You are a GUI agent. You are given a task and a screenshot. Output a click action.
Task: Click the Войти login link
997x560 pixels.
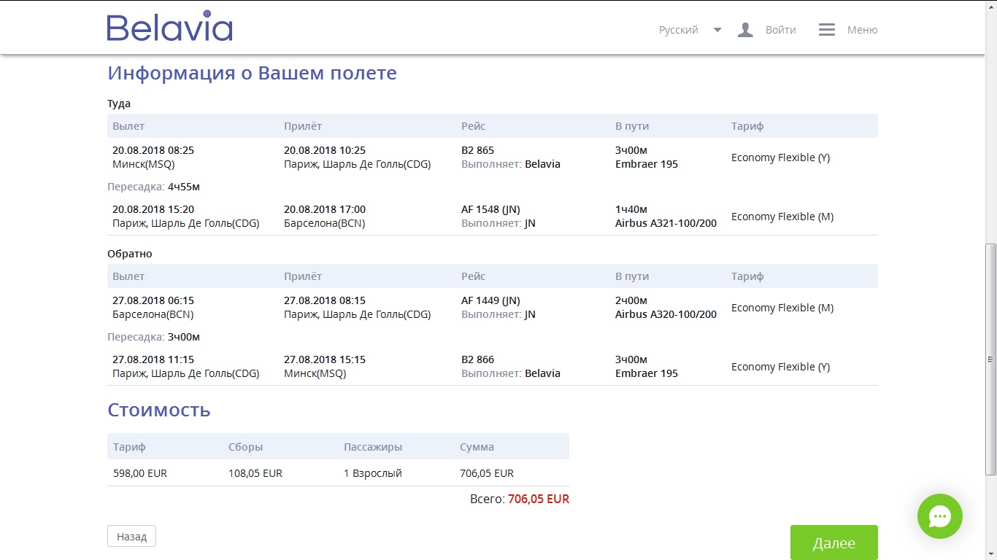point(780,30)
